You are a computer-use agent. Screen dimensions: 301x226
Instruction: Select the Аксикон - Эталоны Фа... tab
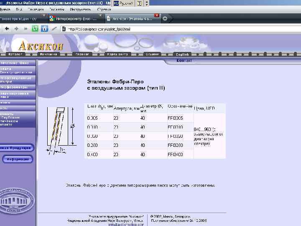(132, 19)
